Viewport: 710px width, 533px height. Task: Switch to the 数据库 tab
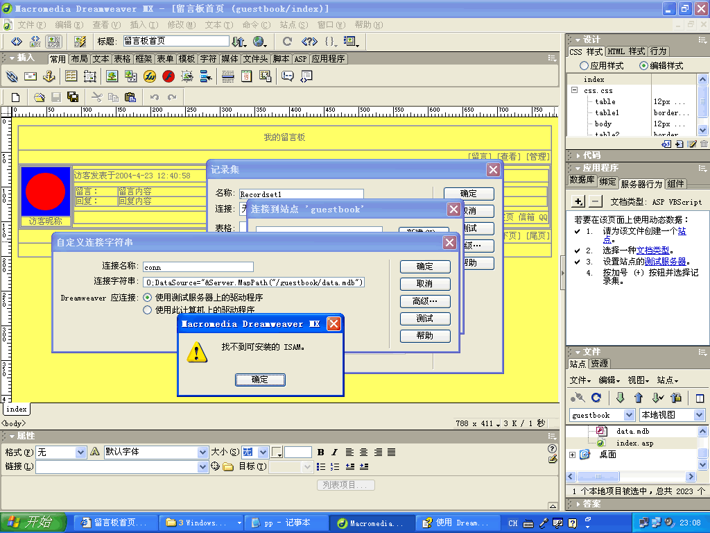(x=582, y=180)
